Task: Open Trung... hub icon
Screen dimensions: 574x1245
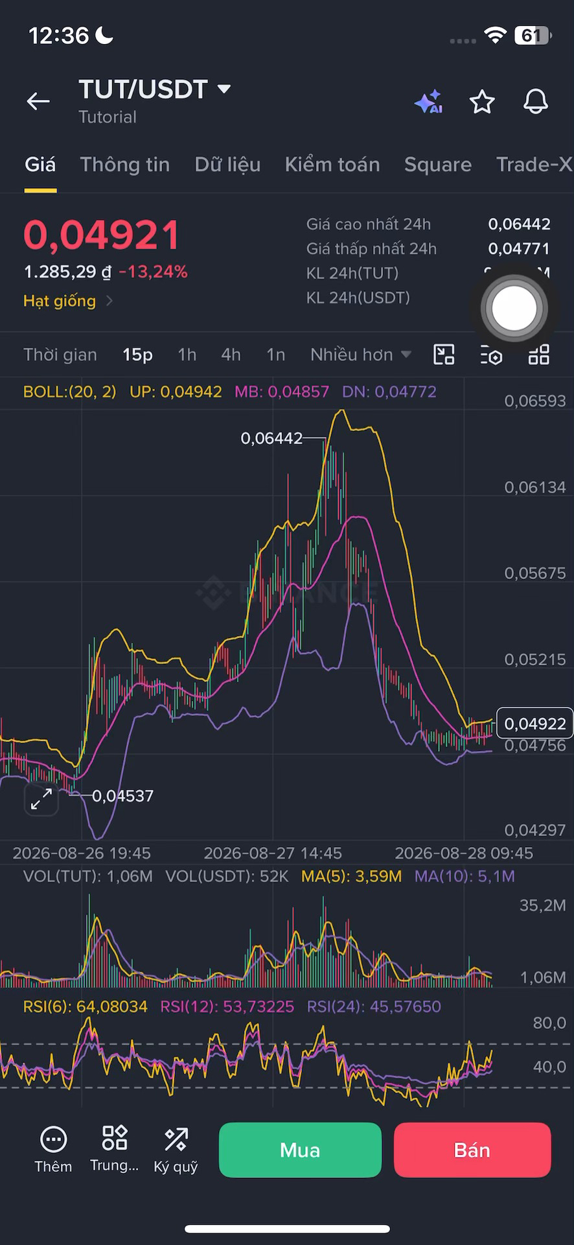Action: click(x=115, y=1137)
